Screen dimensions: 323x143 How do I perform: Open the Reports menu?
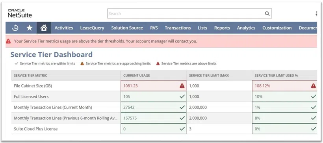(x=222, y=28)
